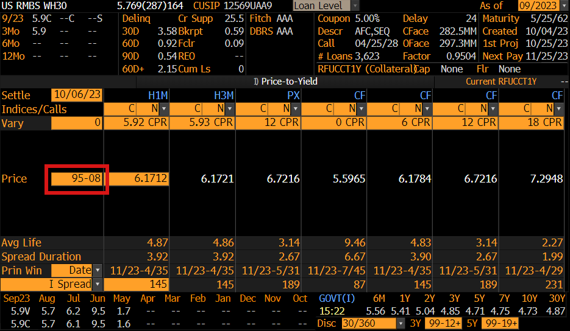Image resolution: width=570 pixels, height=331 pixels.
Task: Edit the 18 CPR speed field
Action: coord(531,123)
